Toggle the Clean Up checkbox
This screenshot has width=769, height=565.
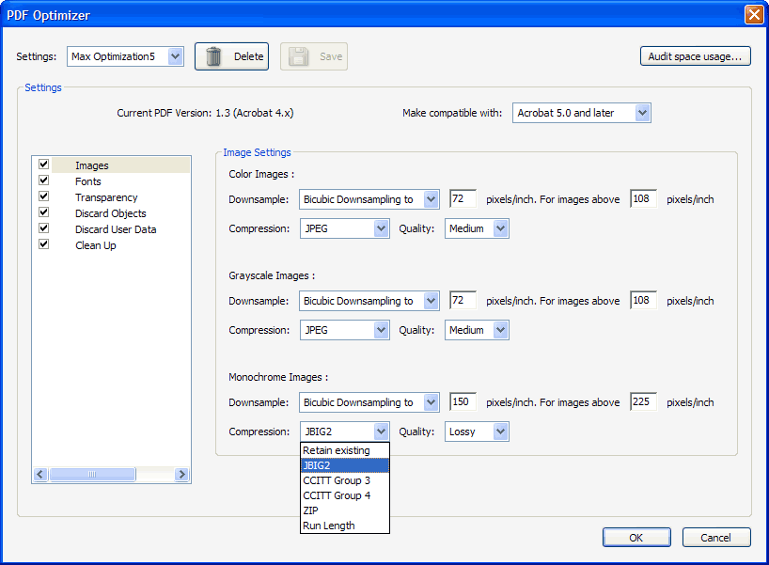coord(43,244)
